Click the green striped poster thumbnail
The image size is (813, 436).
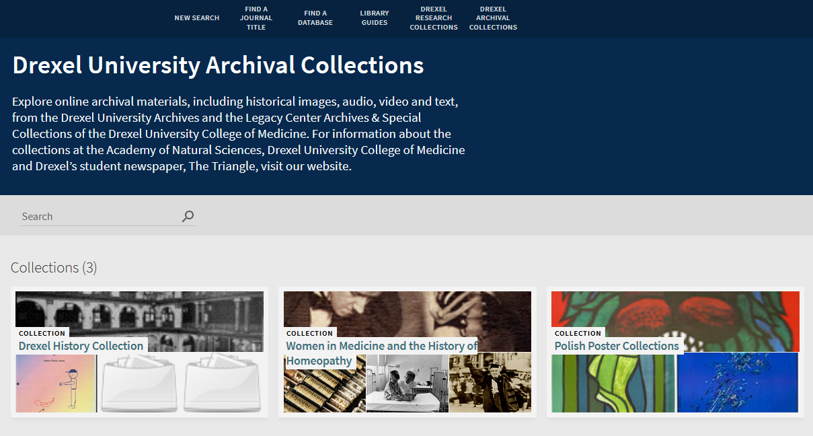pos(613,384)
